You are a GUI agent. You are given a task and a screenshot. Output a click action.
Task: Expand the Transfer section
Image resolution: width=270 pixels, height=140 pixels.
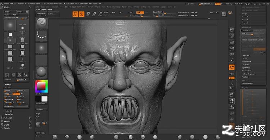9,114
